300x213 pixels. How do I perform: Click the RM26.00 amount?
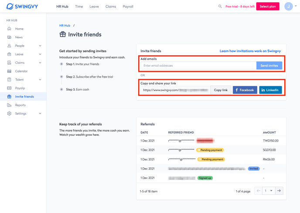coord(269,159)
